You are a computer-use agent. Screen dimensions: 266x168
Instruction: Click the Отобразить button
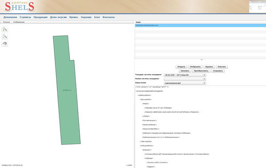pos(195,66)
